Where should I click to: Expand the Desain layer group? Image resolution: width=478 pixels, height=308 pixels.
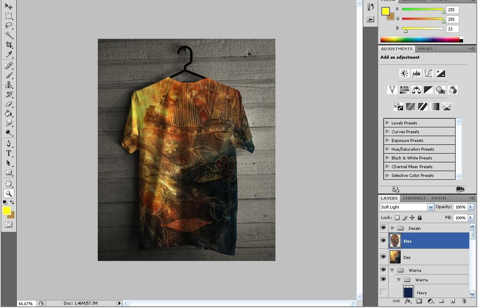[x=393, y=228]
